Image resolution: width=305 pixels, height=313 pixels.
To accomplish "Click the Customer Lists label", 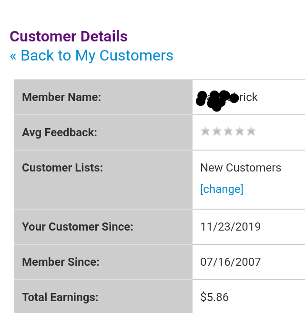I will click(62, 168).
